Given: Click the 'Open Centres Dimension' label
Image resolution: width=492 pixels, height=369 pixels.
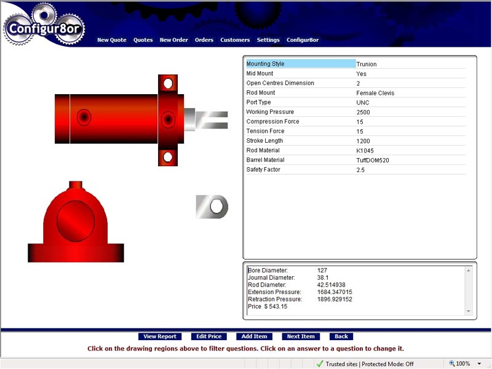Looking at the screenshot, I should [280, 83].
